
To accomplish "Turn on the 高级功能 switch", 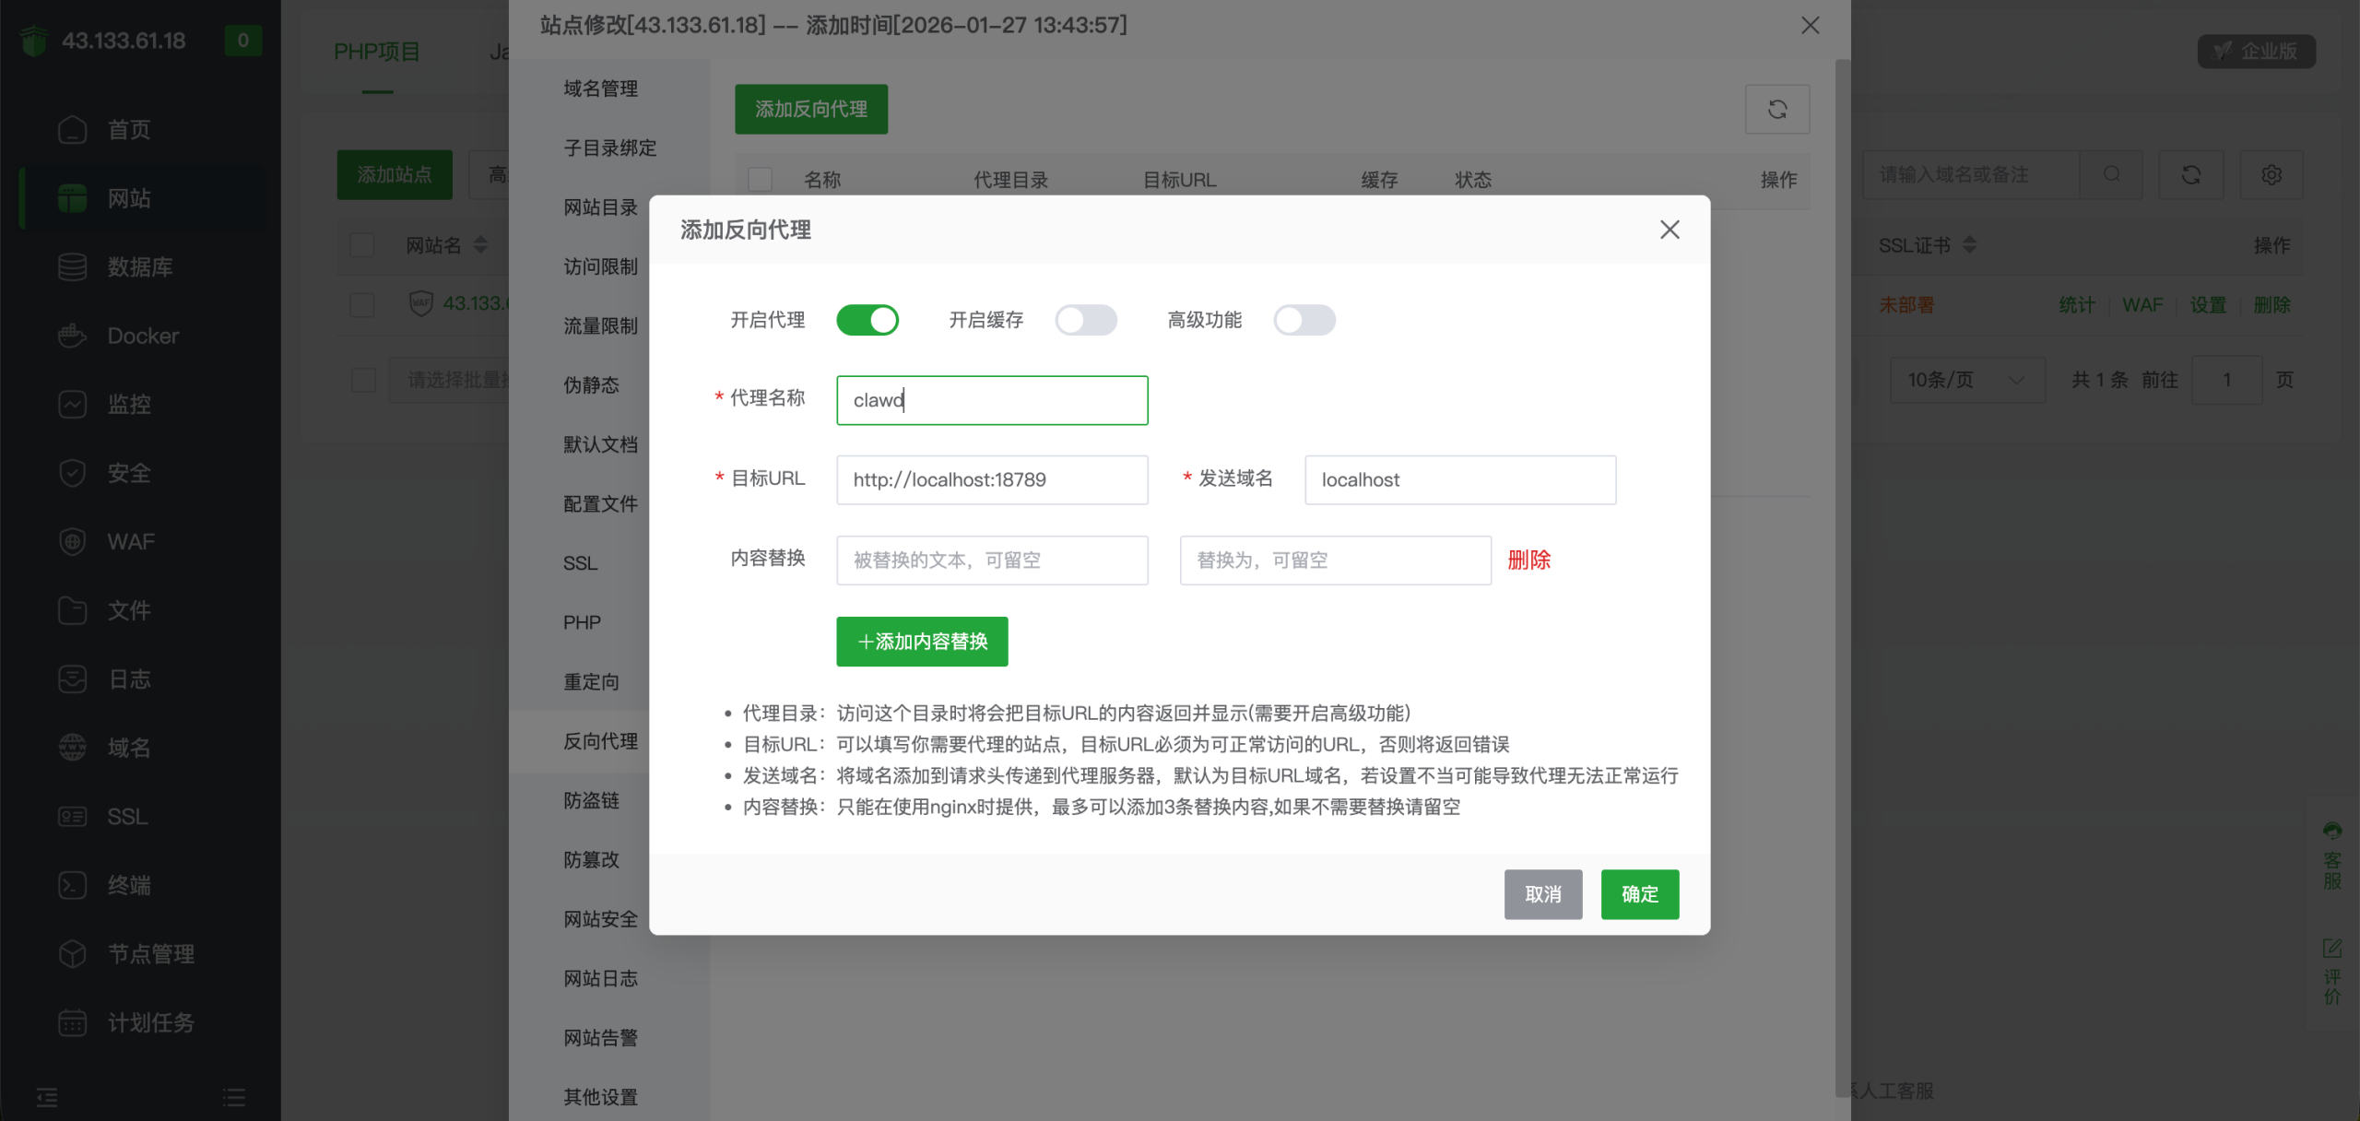I will pos(1304,320).
